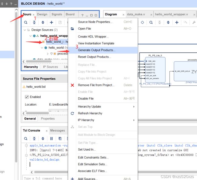197x180 pixels.
Task: Collapse the hello_world_wrapper tree node
Action: (30, 36)
